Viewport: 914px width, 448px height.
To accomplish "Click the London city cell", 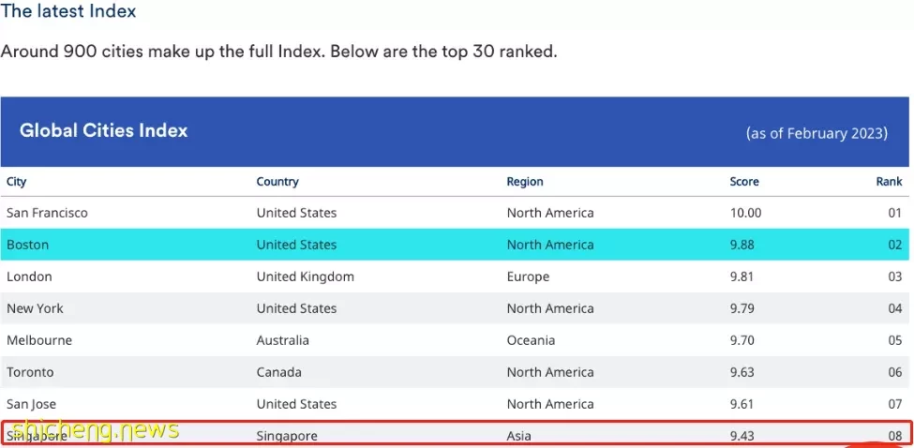I will click(29, 276).
